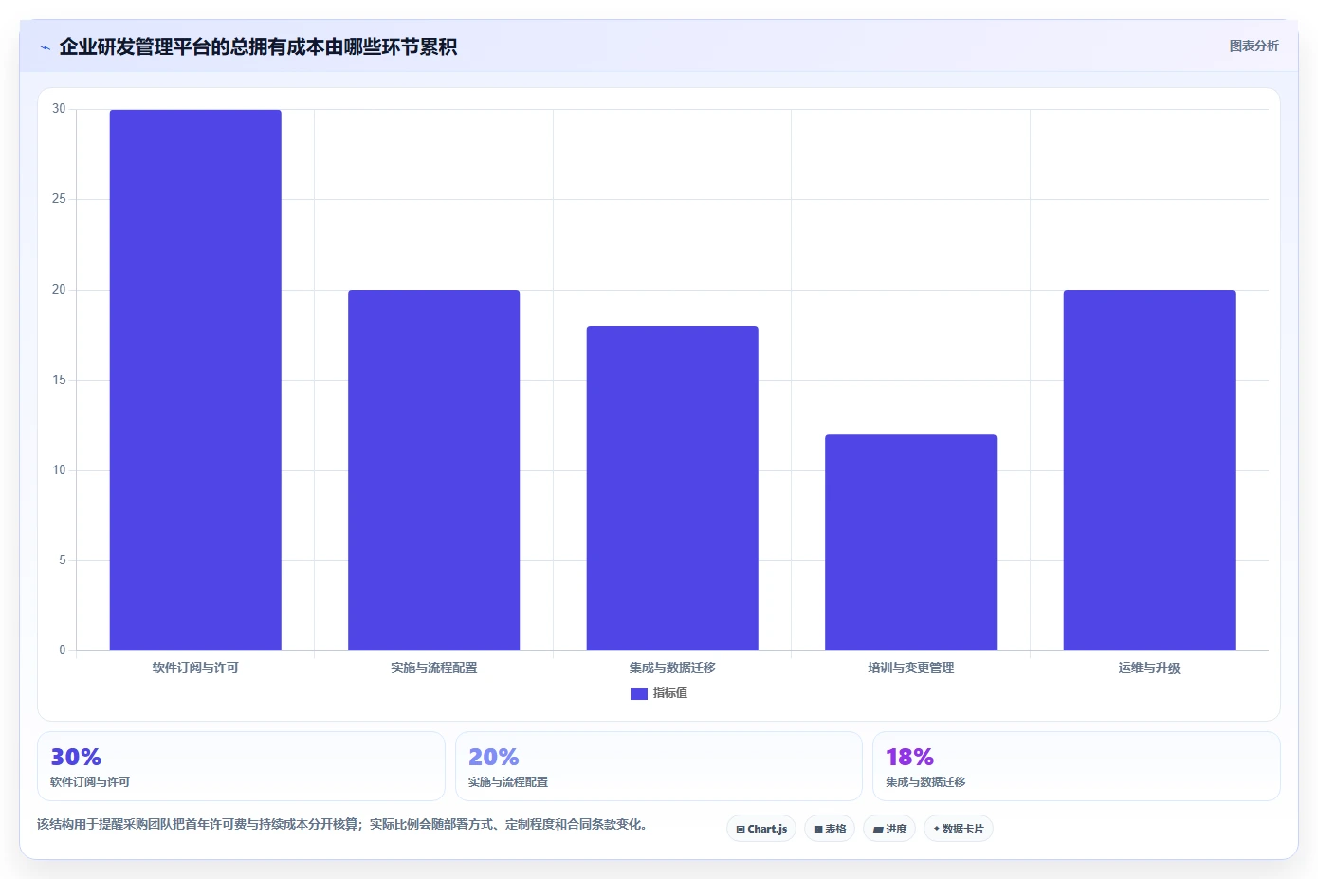Click the chart title 企业研发管理平台的总拥有成本
Screen dimensions: 1318x879
point(258,46)
